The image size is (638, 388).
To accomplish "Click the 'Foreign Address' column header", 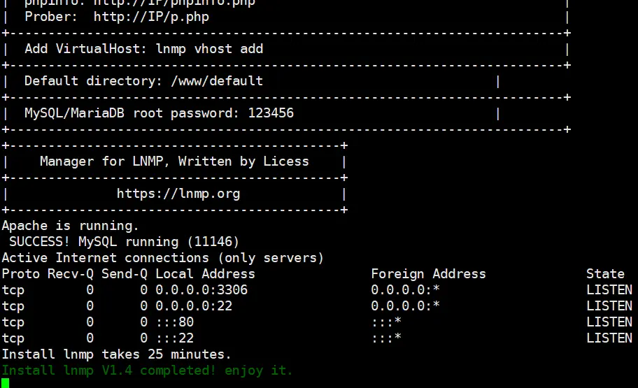I will (x=428, y=274).
